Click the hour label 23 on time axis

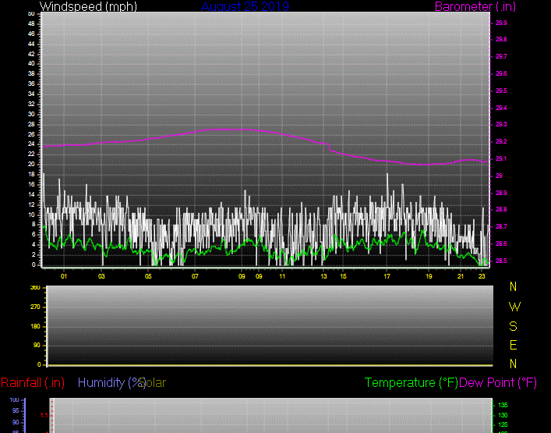pyautogui.click(x=482, y=276)
